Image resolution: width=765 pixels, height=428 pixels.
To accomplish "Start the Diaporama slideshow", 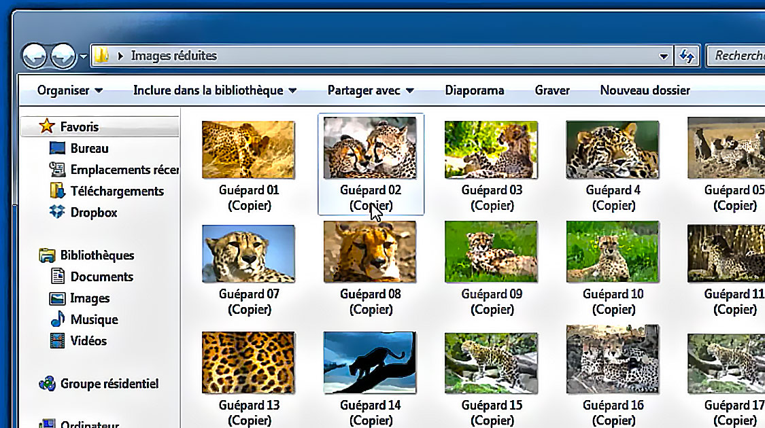I will click(474, 90).
